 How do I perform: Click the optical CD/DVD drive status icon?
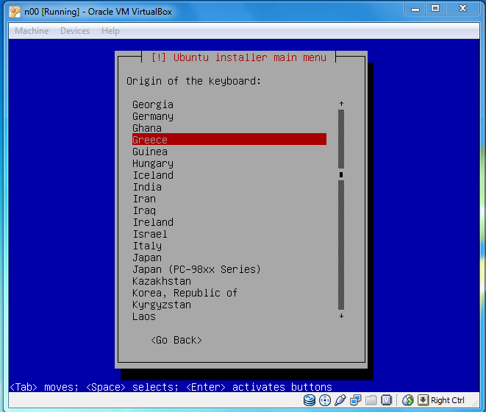324,400
